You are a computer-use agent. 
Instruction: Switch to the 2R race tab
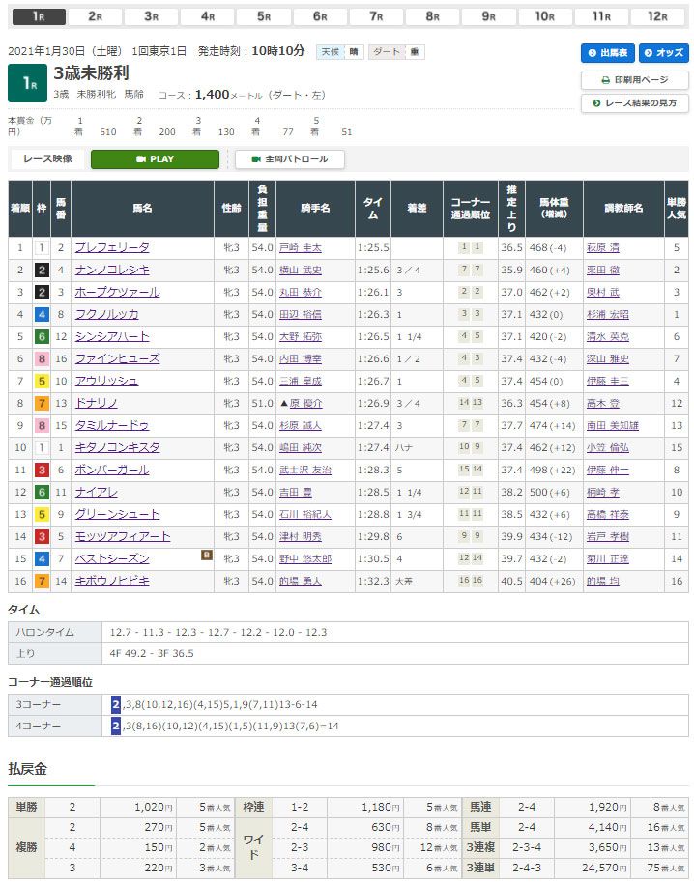[x=94, y=16]
